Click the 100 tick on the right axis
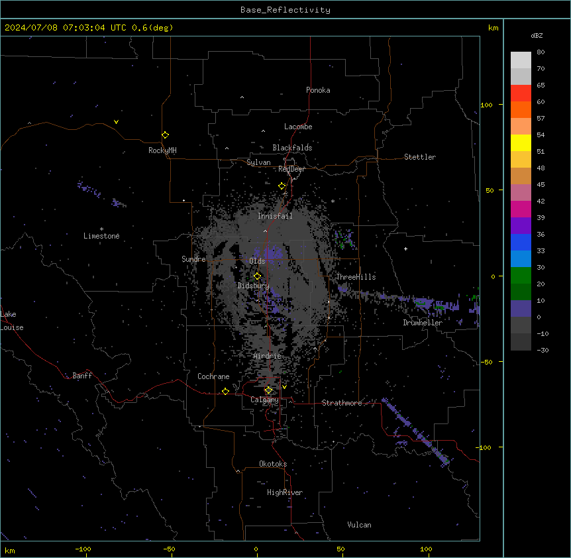571x558 pixels. (486, 105)
